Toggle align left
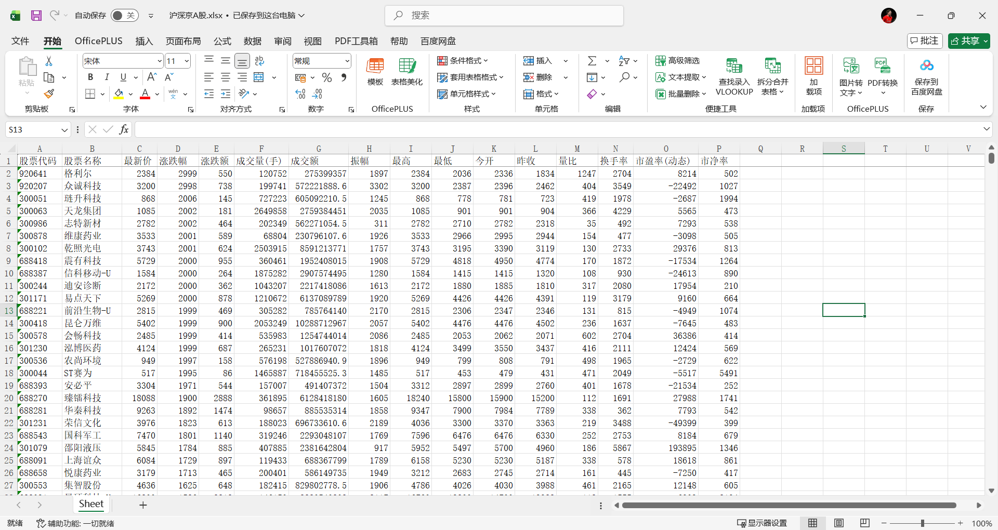This screenshot has width=998, height=530. (208, 77)
